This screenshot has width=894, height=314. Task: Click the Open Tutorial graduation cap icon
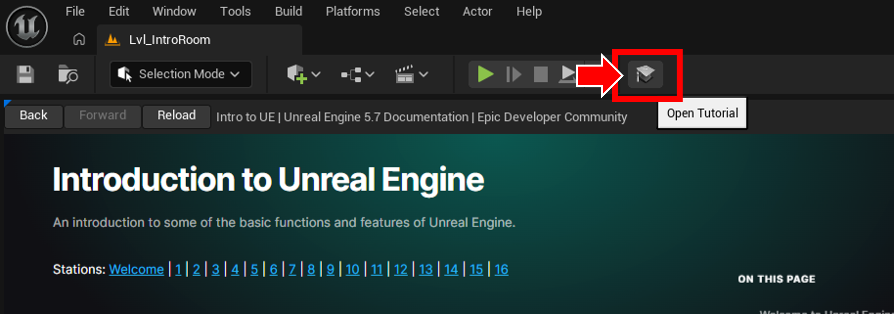pos(645,74)
